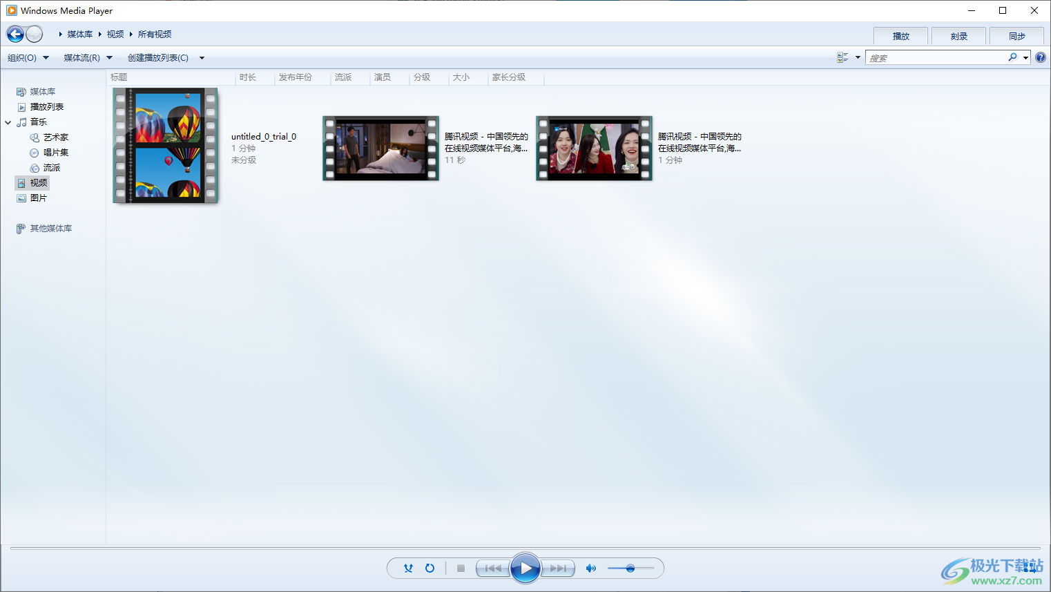Select 媒体库 in the sidebar
The height and width of the screenshot is (592, 1051).
coord(43,91)
